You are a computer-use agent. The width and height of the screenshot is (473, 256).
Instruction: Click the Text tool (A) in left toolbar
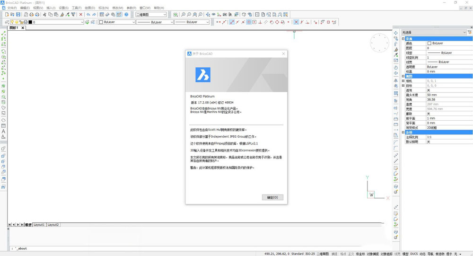pyautogui.click(x=3, y=132)
